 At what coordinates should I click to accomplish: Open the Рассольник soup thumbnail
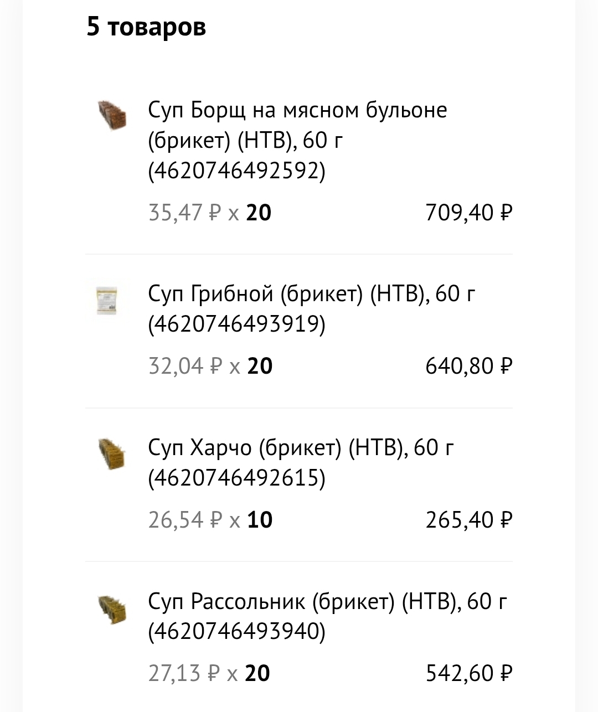(x=112, y=609)
